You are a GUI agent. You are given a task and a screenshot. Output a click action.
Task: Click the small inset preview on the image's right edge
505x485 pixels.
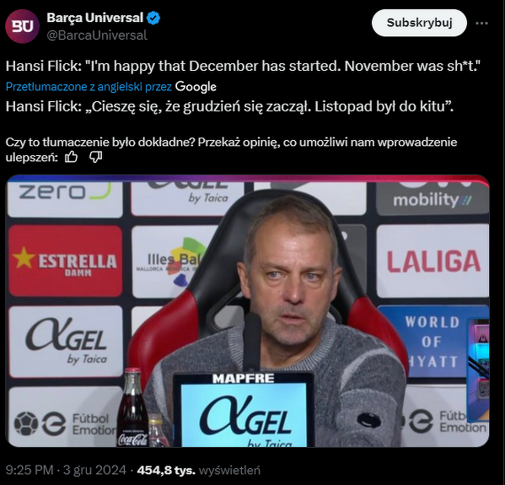point(478,369)
